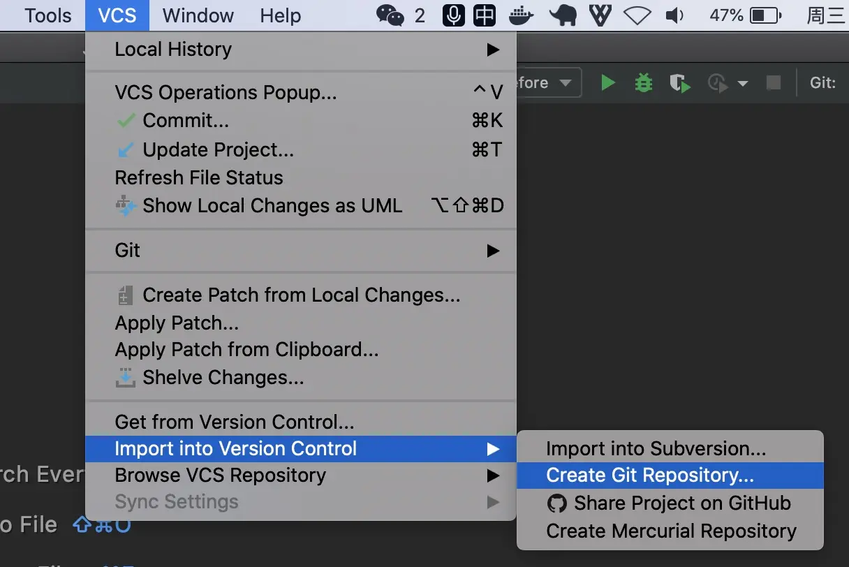Expand Browse VCS Repository submenu

[x=301, y=476]
